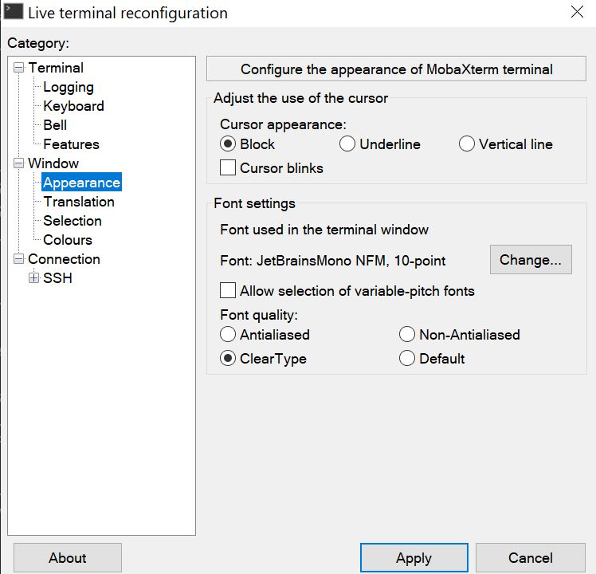596x574 pixels.
Task: Select the Appearance category
Action: click(82, 183)
